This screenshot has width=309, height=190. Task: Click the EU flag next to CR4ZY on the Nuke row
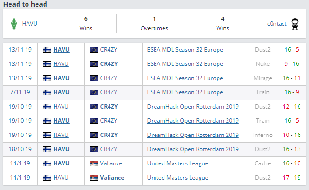pos(94,64)
